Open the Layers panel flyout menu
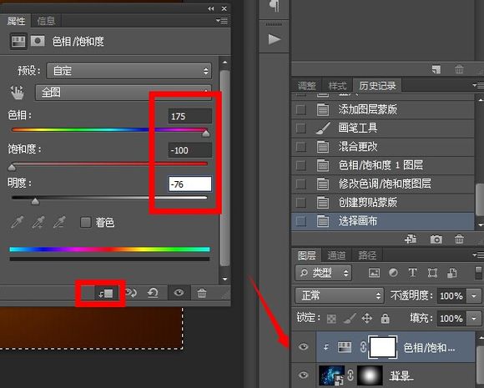 pyautogui.click(x=478, y=255)
